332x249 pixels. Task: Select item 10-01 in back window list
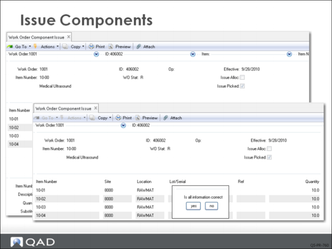pyautogui.click(x=14, y=119)
